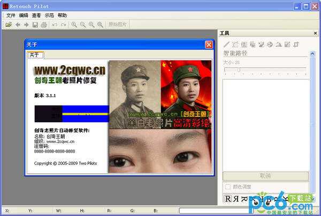
Task: Select the 关于 tab in dialog
Action: pos(35,55)
